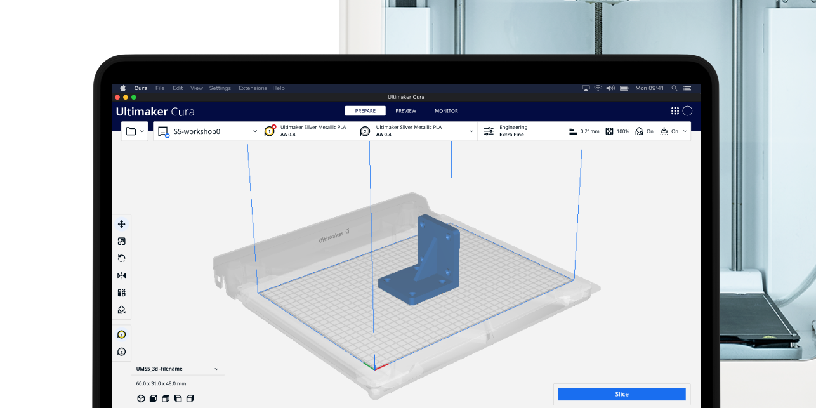This screenshot has height=408, width=816.
Task: Open the volume control in menu bar
Action: point(610,88)
